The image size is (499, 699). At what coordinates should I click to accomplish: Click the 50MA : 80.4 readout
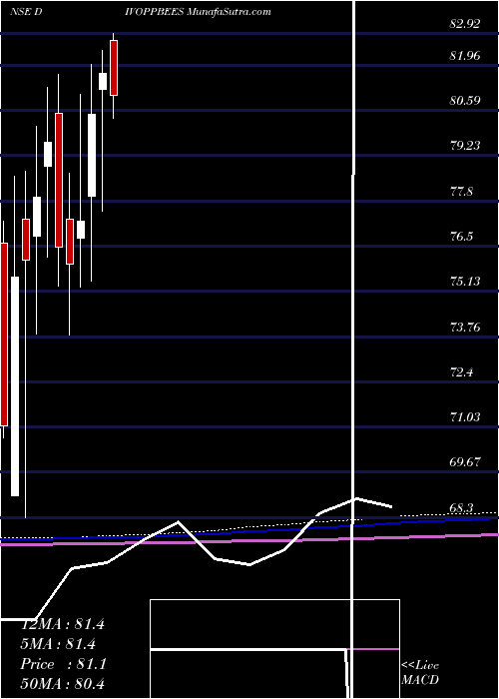(x=63, y=683)
